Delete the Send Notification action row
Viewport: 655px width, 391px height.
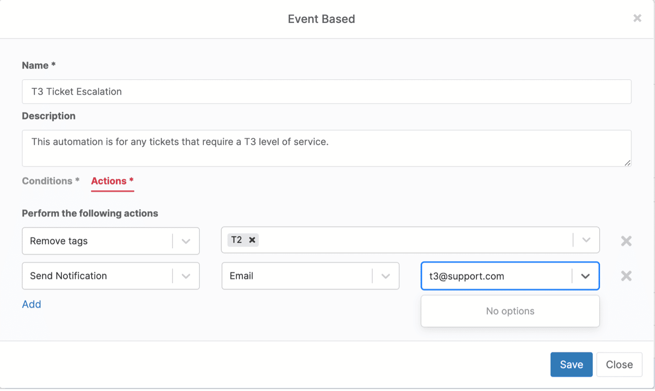point(626,276)
